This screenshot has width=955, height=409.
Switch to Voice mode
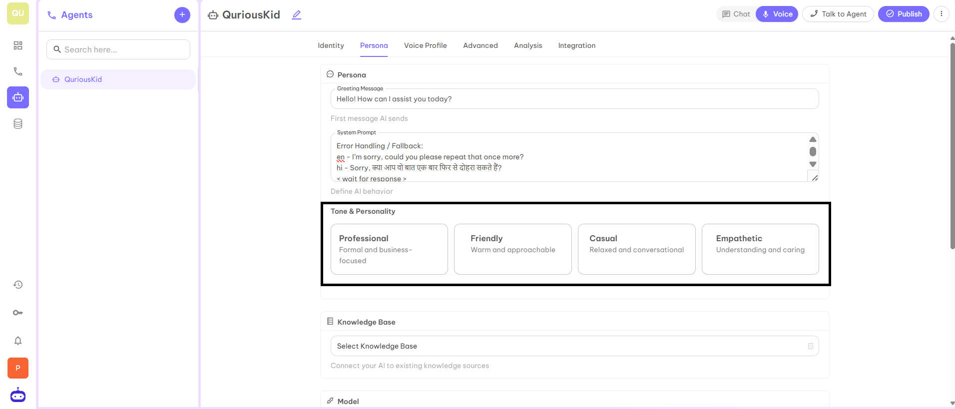(777, 14)
